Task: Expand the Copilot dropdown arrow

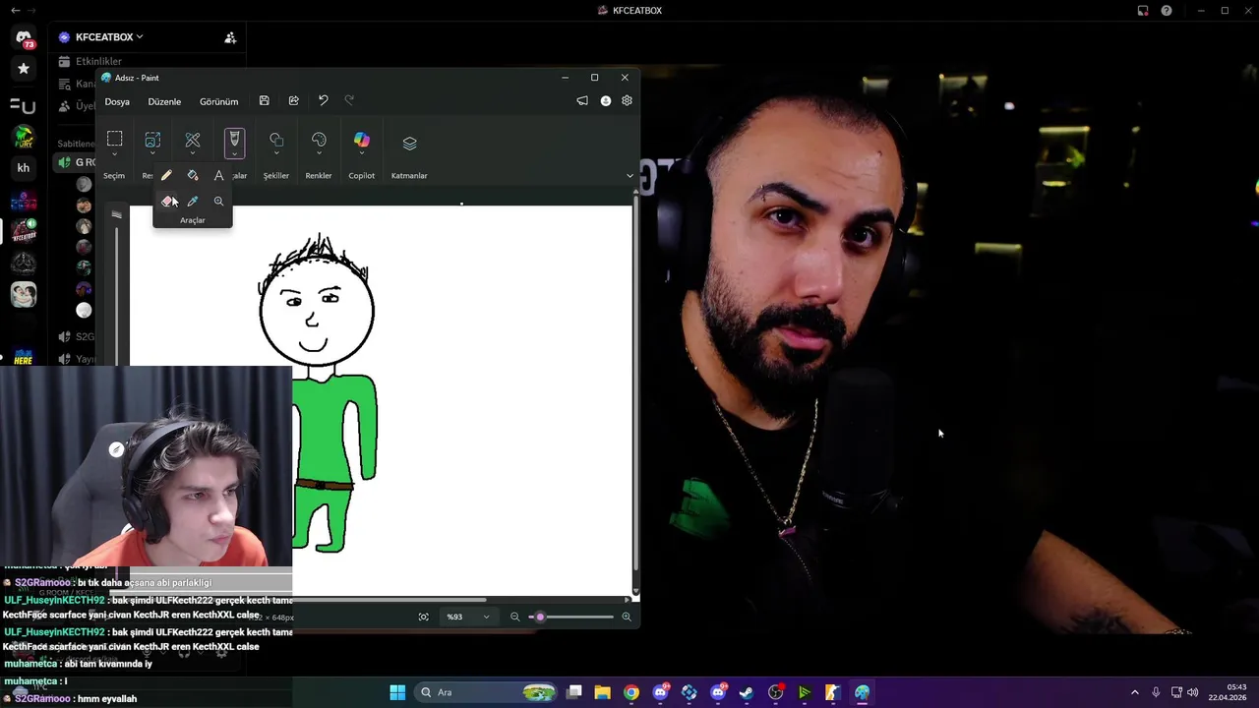Action: (x=362, y=154)
